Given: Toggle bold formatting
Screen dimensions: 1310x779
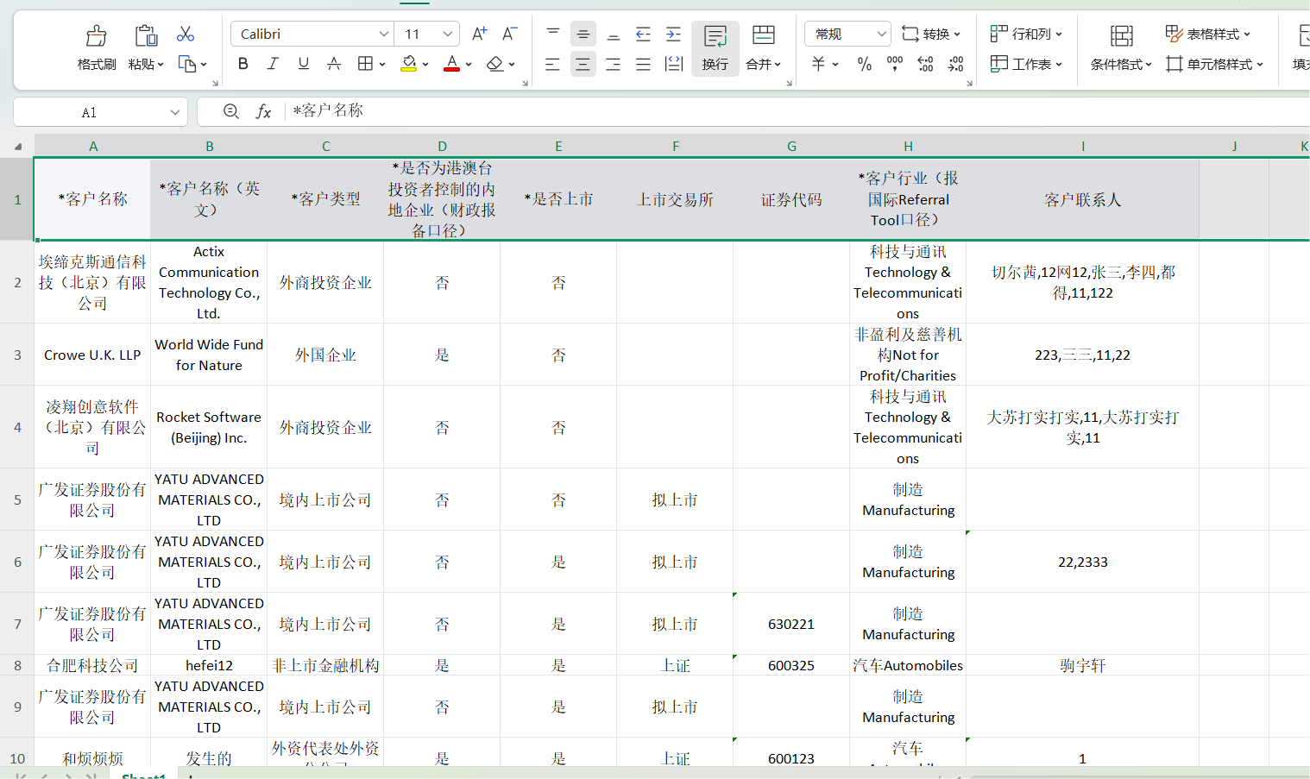Looking at the screenshot, I should pyautogui.click(x=242, y=64).
